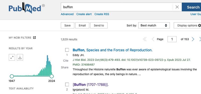Click the tallest bar in year histogram

point(47,66)
